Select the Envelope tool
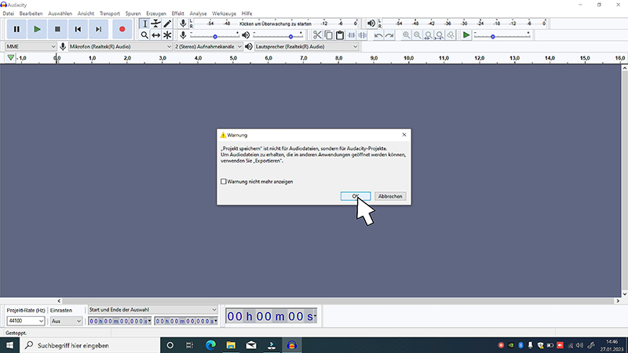The image size is (628, 353). coord(155,24)
